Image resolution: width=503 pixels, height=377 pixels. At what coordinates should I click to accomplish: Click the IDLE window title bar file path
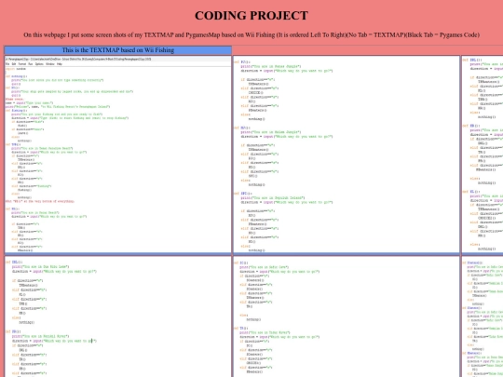[x=78, y=59]
